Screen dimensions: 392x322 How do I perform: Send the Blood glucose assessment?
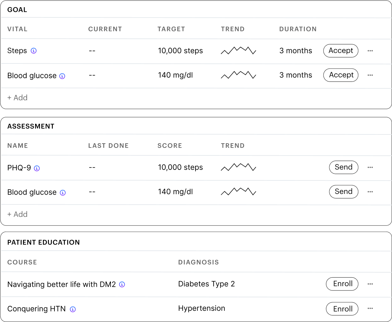[343, 192]
